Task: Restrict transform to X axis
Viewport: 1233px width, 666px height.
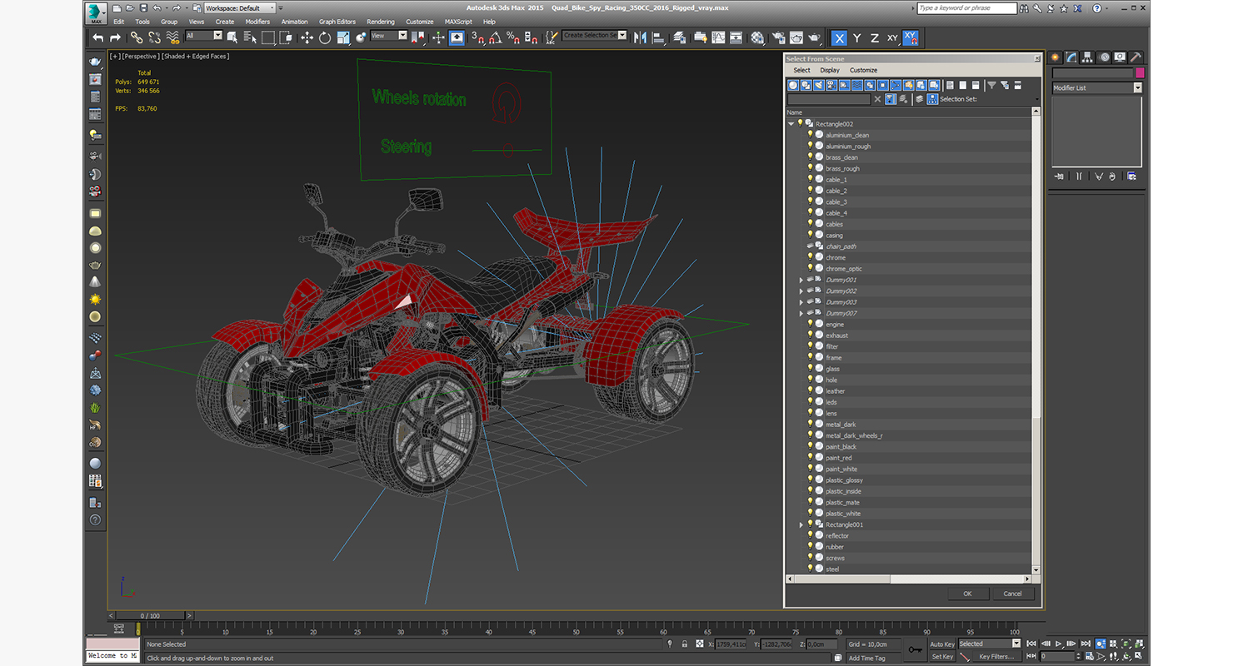Action: [x=839, y=37]
